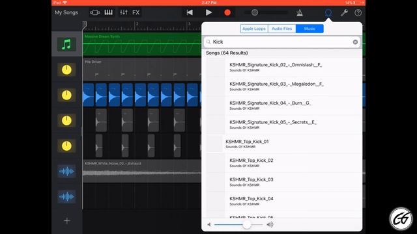417x234 pixels.
Task: Open song settings wrench
Action: (344, 12)
